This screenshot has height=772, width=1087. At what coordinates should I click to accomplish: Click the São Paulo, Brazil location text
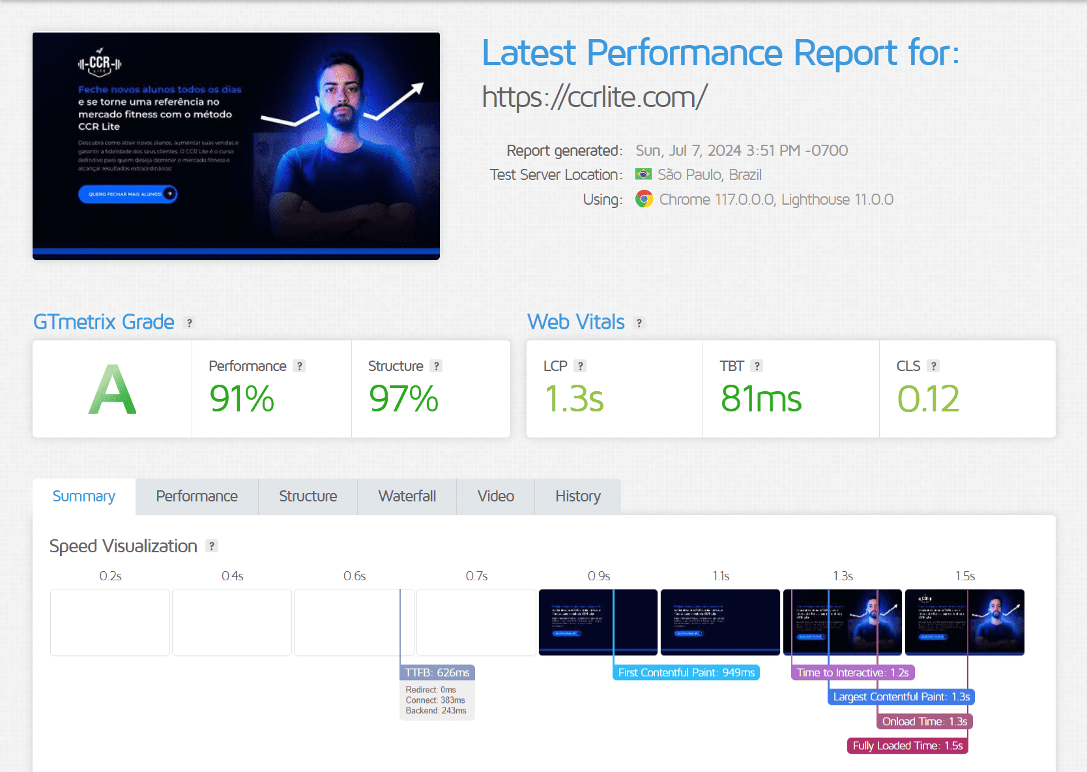point(710,175)
